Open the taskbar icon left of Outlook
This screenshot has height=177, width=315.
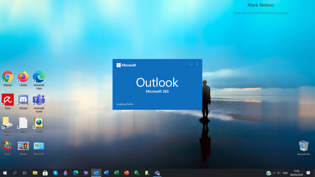point(86,173)
